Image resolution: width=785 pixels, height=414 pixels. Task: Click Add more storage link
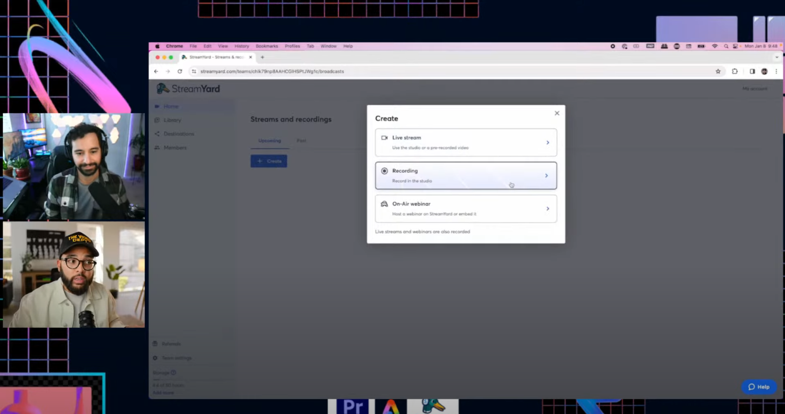point(163,393)
